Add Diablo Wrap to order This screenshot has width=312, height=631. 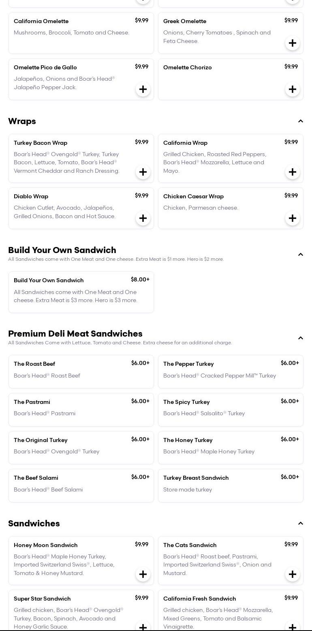click(x=143, y=219)
